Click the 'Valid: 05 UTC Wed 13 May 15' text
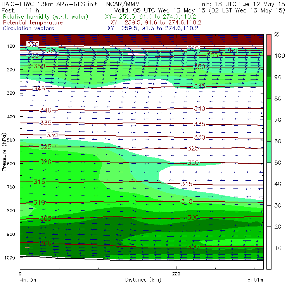 tap(160, 10)
